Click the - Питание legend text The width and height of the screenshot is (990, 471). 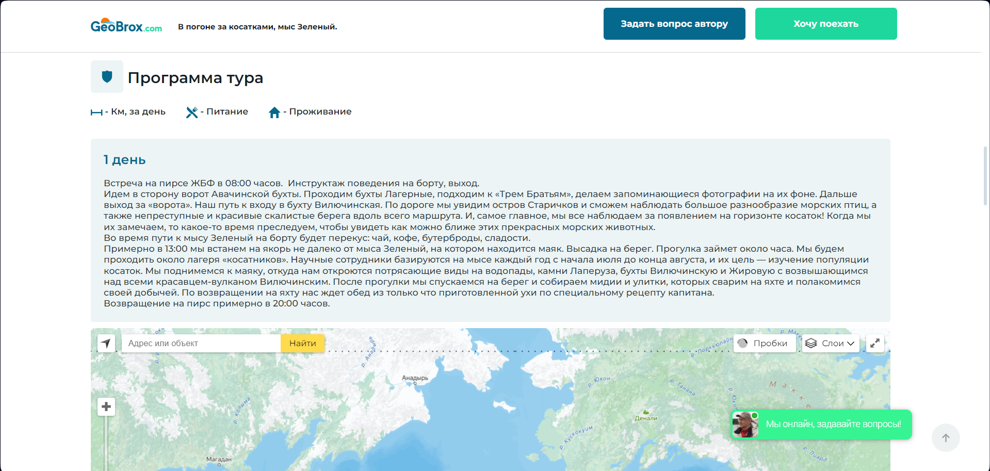point(224,111)
